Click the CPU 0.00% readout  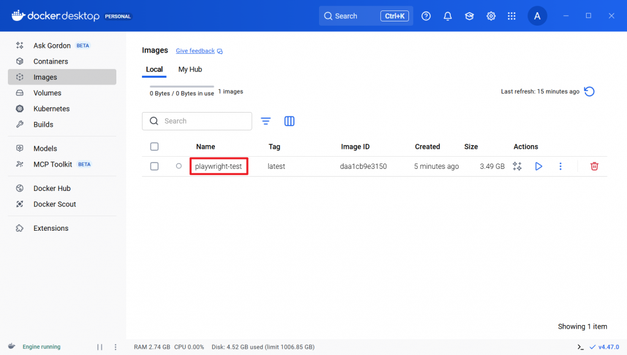click(189, 347)
